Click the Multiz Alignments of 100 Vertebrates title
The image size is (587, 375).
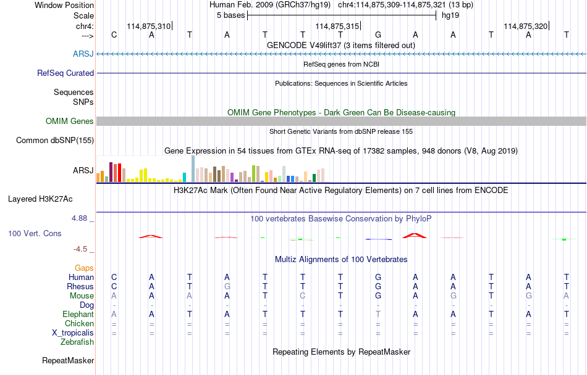point(341,259)
